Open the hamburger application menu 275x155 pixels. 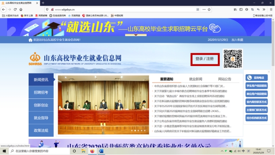click(271, 10)
